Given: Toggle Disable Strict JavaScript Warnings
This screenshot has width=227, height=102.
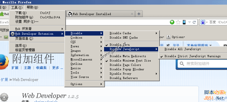Looking at the screenshot, I should [193, 56].
